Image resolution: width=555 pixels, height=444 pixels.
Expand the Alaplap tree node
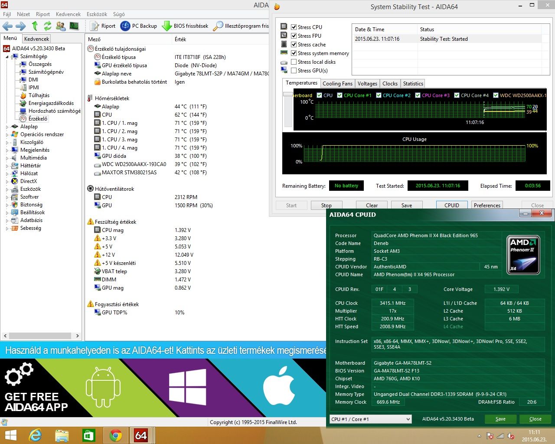click(x=7, y=127)
